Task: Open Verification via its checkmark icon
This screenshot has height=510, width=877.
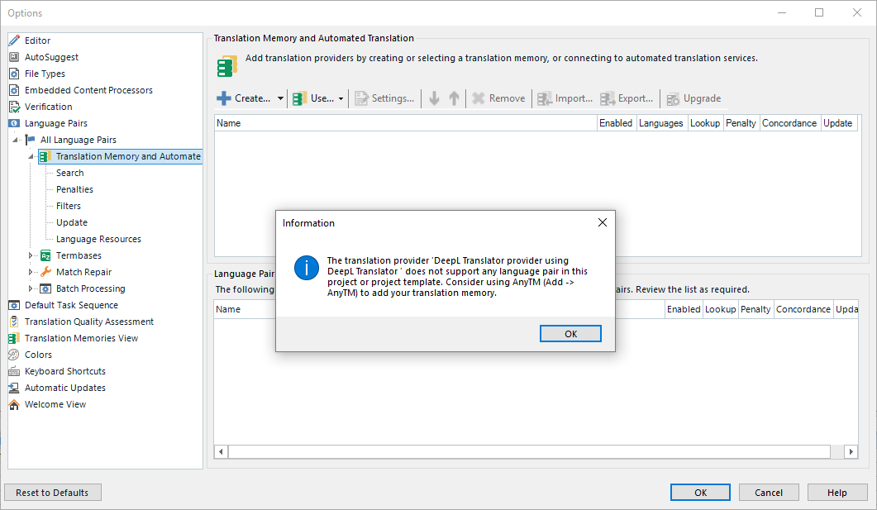Action: 14,107
